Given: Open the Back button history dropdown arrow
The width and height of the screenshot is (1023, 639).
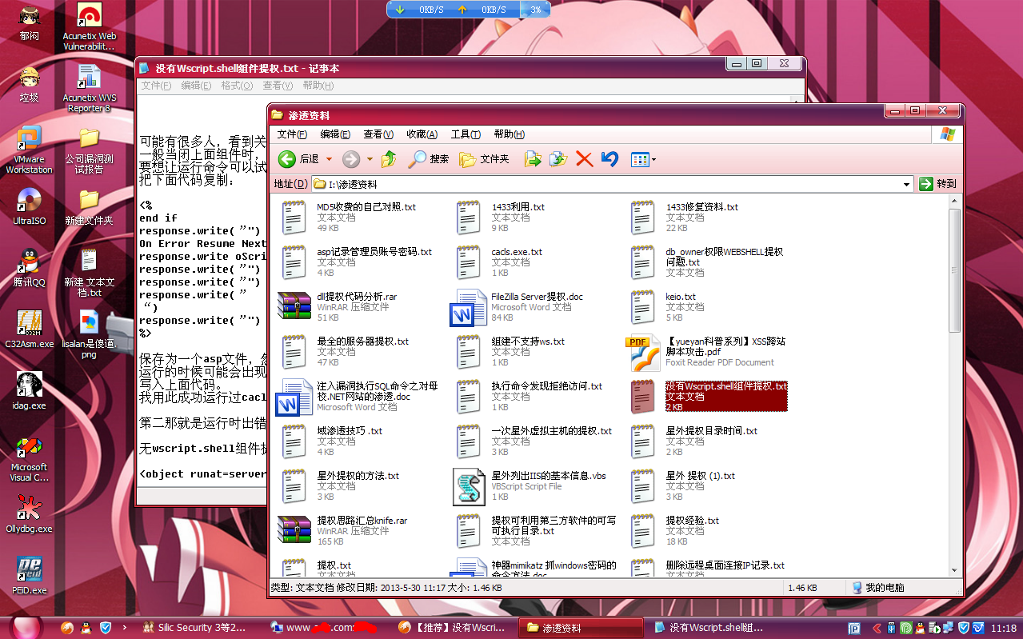Looking at the screenshot, I should coord(327,159).
